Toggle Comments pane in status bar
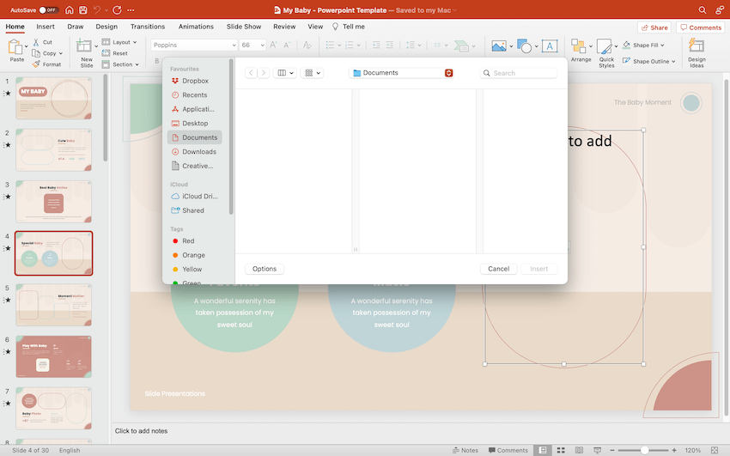730x456 pixels. click(508, 450)
